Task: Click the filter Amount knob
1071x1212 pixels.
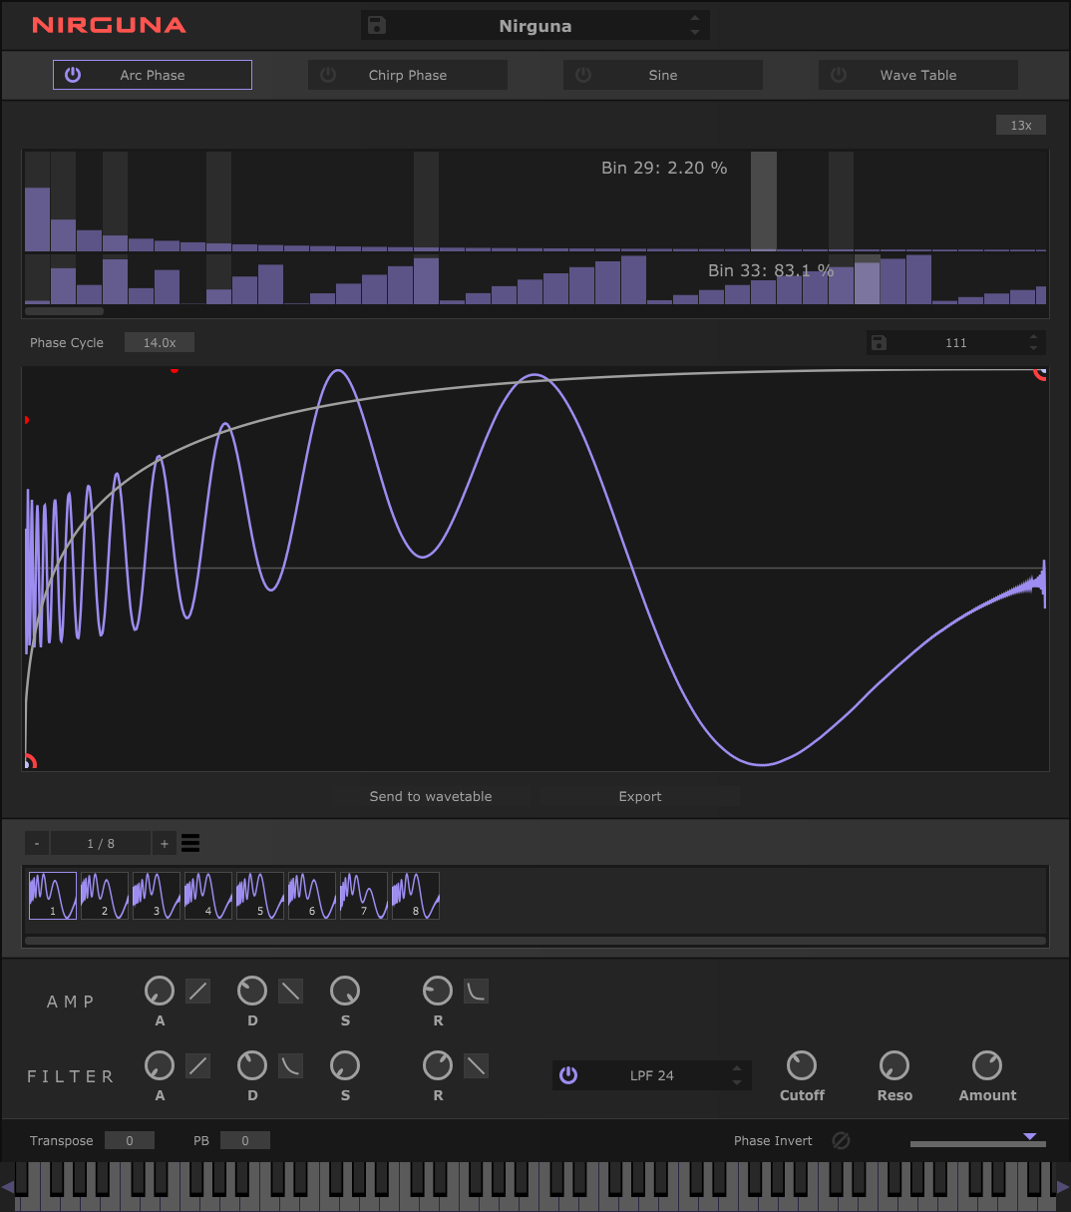Action: [x=987, y=1065]
